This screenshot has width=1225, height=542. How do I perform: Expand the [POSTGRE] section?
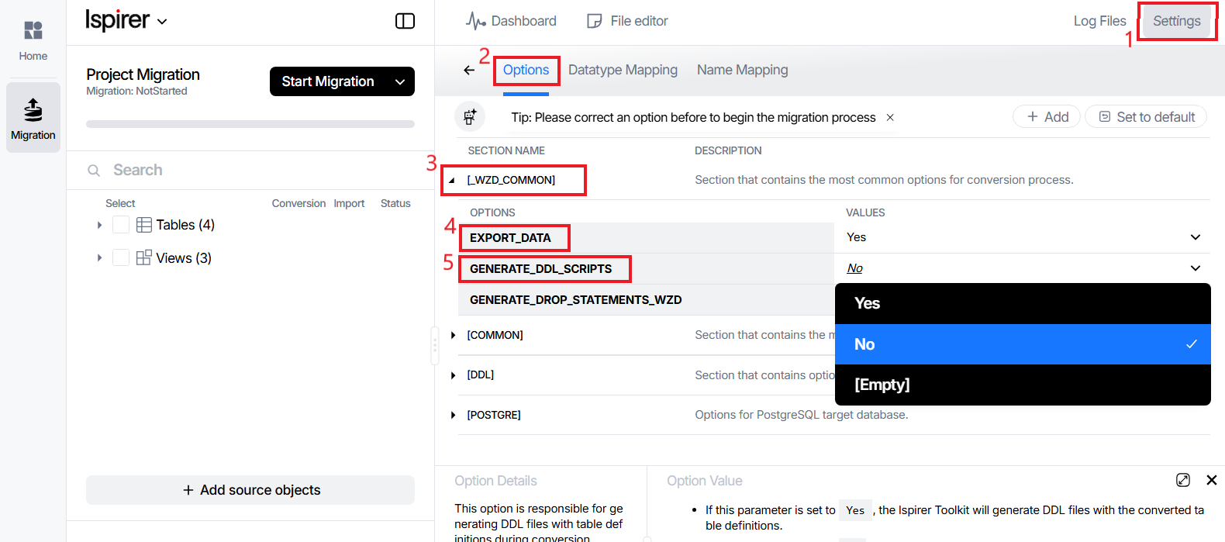[454, 416]
